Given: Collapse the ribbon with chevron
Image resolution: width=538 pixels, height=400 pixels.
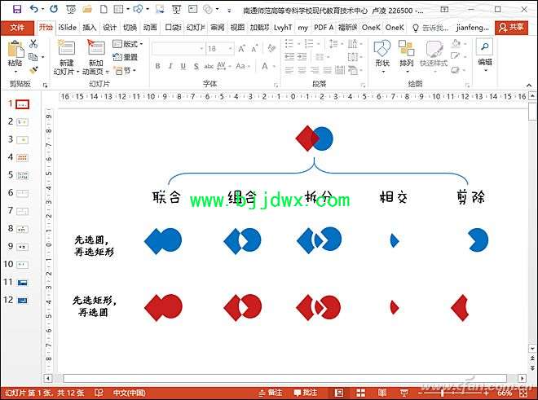Looking at the screenshot, I should [529, 85].
